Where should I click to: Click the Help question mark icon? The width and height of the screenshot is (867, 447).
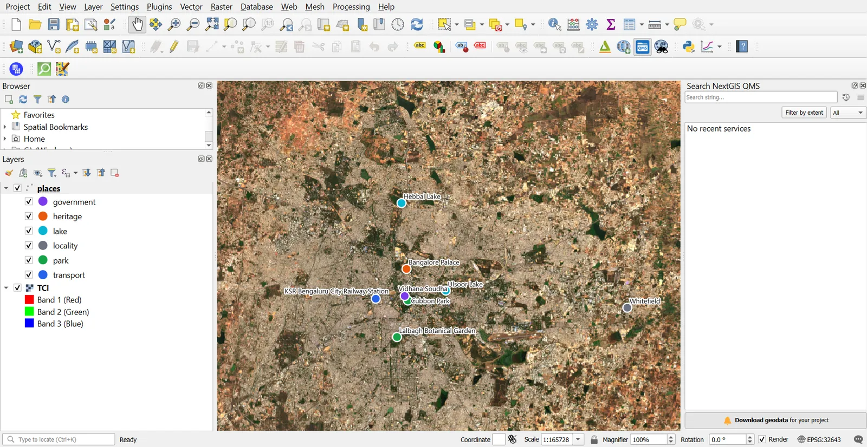click(742, 47)
